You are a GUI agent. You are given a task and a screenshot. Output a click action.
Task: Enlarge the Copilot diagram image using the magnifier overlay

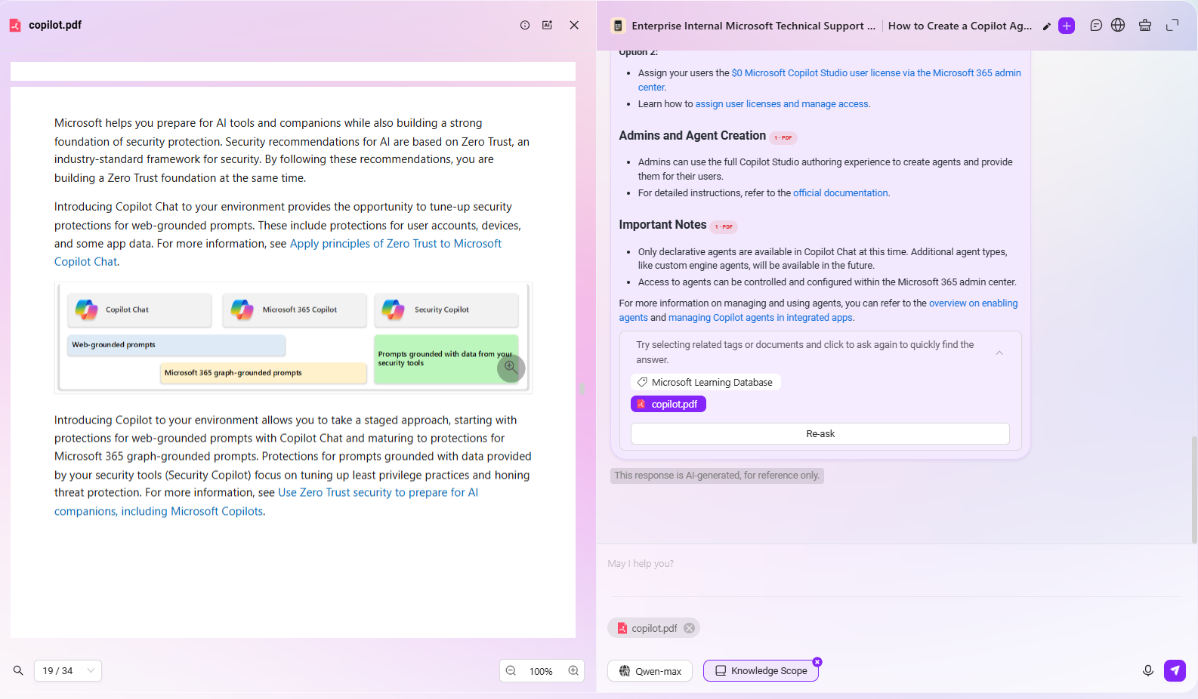[x=511, y=368]
